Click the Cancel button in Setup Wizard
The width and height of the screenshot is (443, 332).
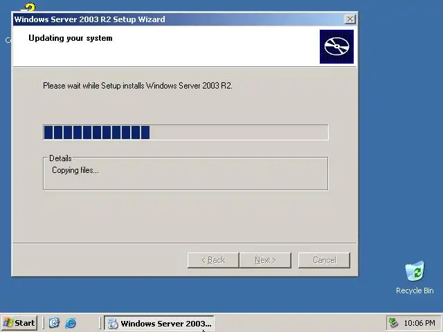pos(325,260)
